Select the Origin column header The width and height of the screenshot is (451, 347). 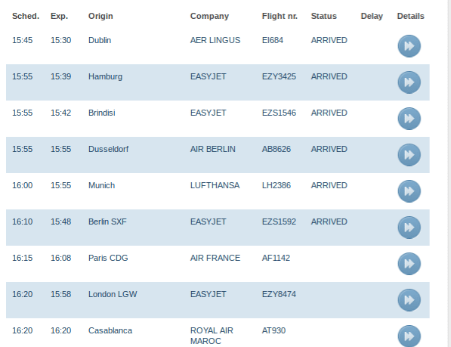(x=100, y=16)
